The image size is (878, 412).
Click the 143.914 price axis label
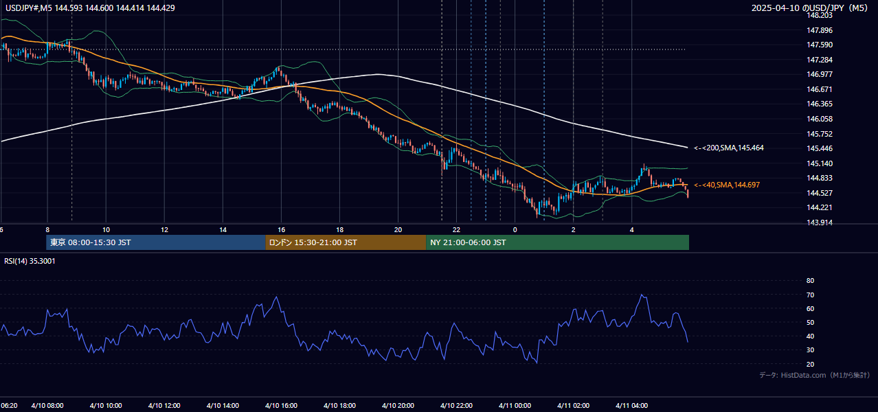(x=820, y=222)
